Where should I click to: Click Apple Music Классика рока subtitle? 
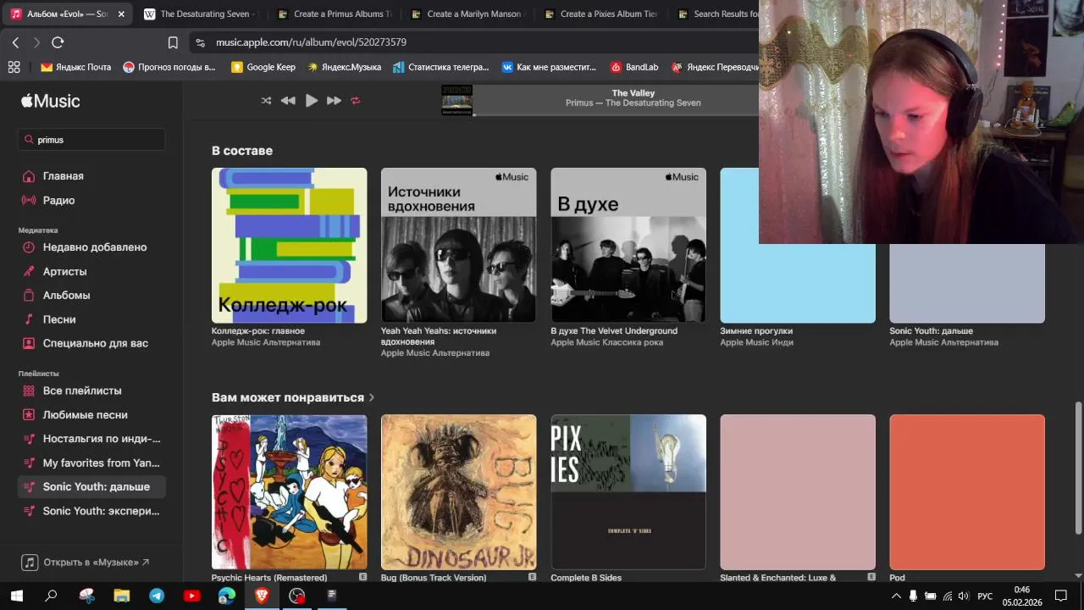point(606,342)
